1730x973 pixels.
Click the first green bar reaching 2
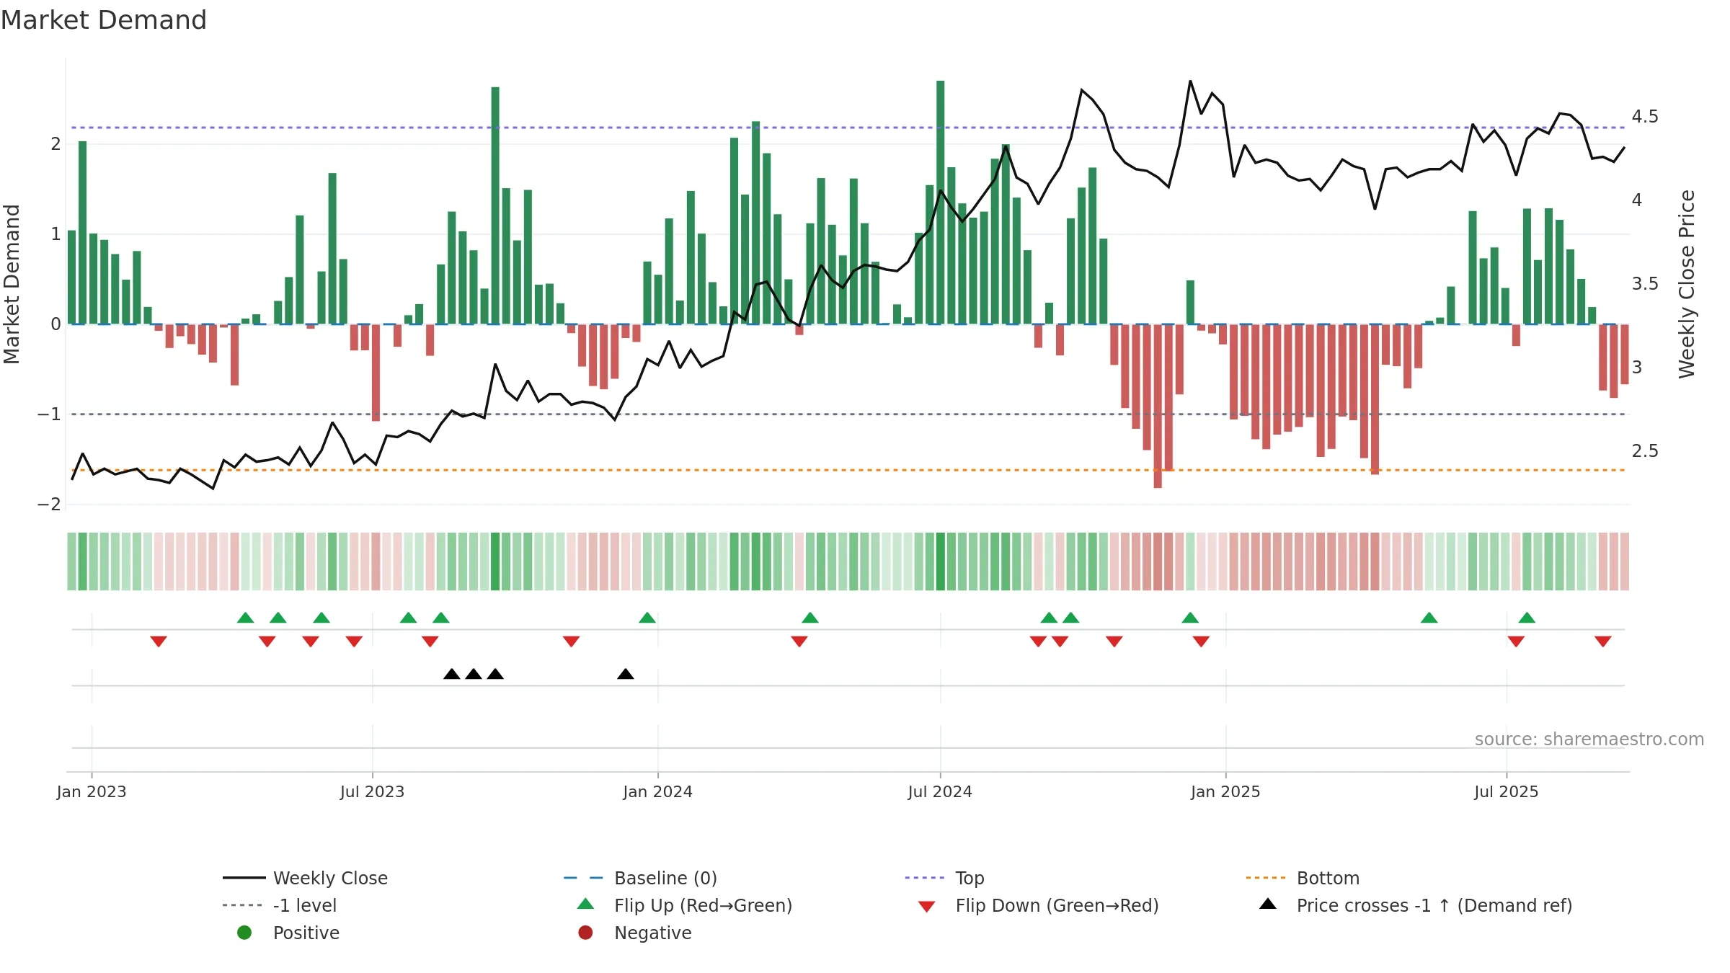83,233
